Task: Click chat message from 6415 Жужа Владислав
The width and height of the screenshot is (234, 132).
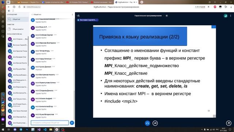Action: (52, 116)
